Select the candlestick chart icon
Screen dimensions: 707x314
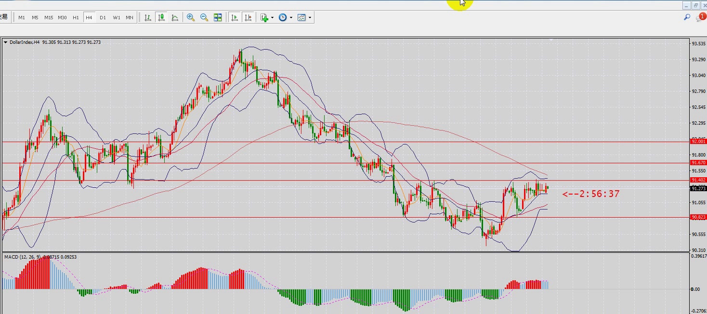point(161,17)
